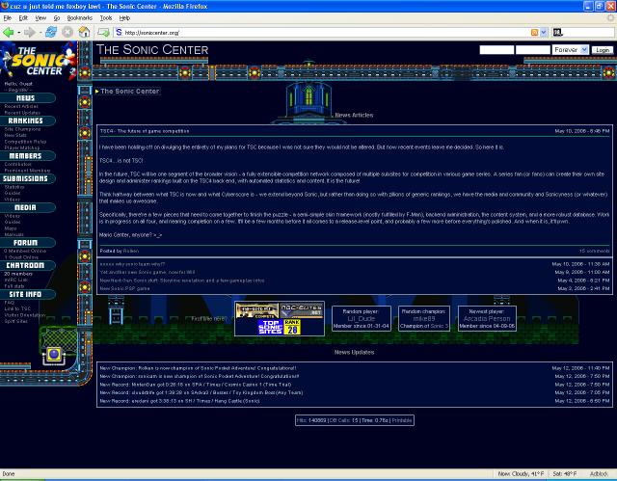Image resolution: width=617 pixels, height=481 pixels.
Task: Click the MEDIA sidebar header
Action: click(x=26, y=207)
